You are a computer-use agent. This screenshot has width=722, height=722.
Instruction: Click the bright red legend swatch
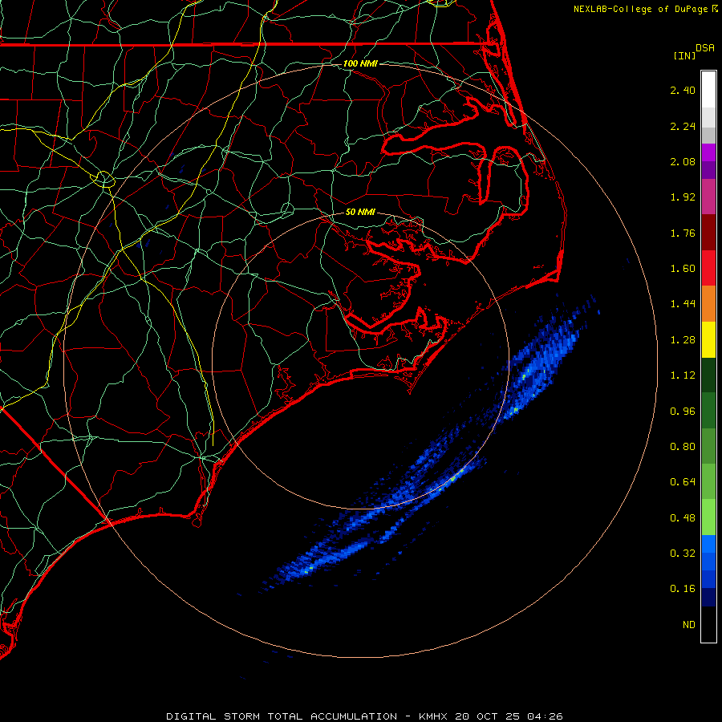click(x=708, y=268)
